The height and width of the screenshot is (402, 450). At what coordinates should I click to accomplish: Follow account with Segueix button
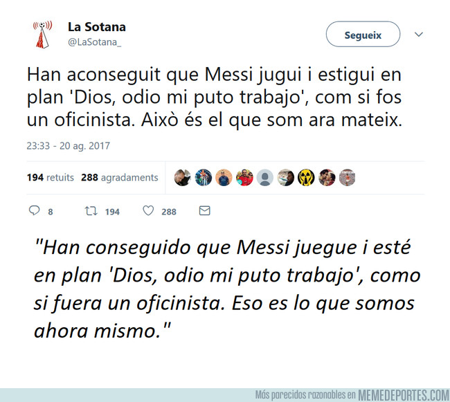point(363,34)
